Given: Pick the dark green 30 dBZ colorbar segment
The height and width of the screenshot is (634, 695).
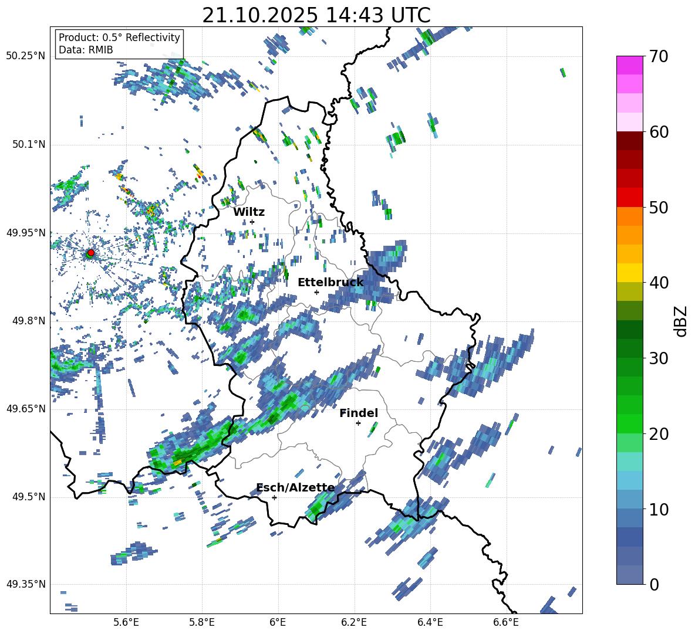Looking at the screenshot, I should pyautogui.click(x=629, y=348).
